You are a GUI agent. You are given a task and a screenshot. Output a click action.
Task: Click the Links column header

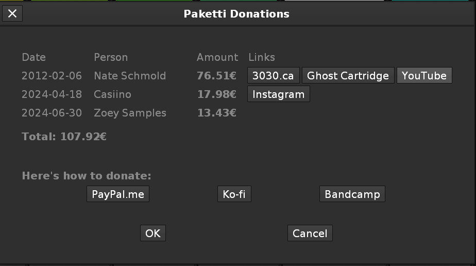coord(262,57)
